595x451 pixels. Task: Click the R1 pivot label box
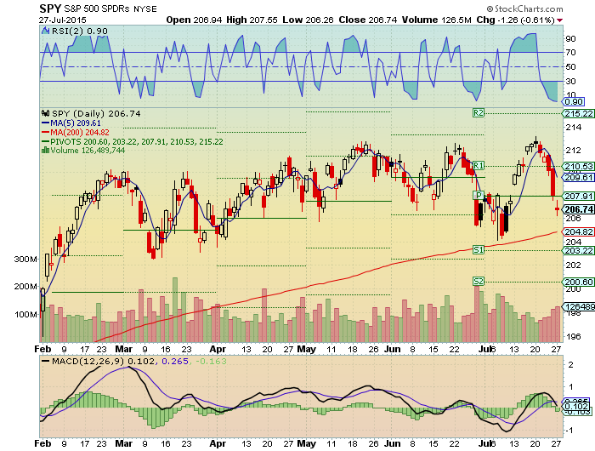(479, 166)
